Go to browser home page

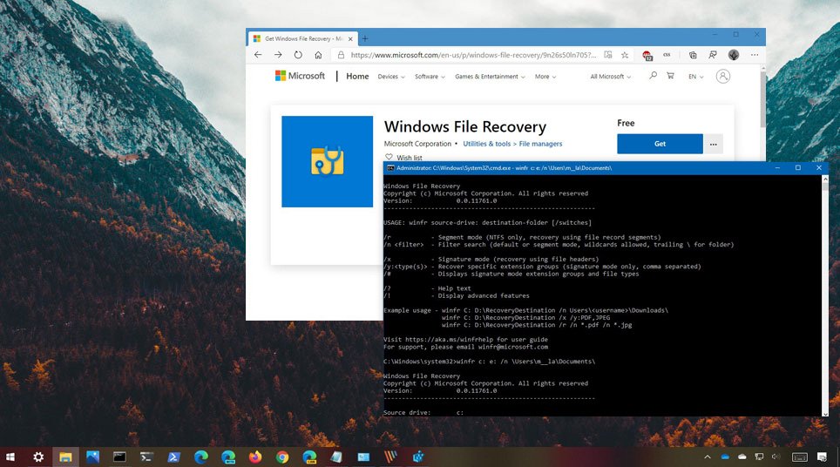(x=319, y=55)
